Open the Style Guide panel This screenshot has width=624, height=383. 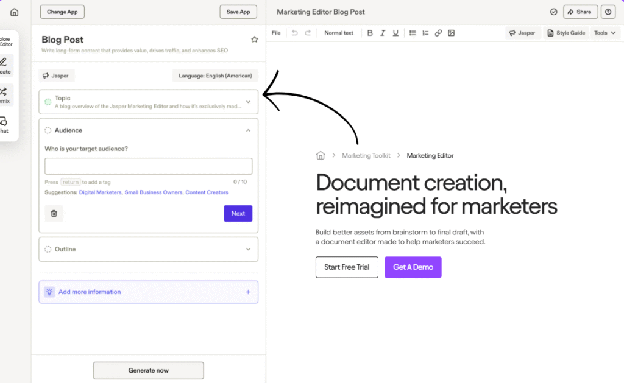tap(566, 33)
